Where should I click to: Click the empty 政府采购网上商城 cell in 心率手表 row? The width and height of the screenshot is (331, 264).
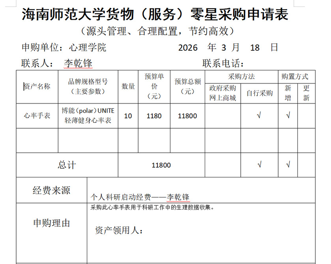click(223, 116)
